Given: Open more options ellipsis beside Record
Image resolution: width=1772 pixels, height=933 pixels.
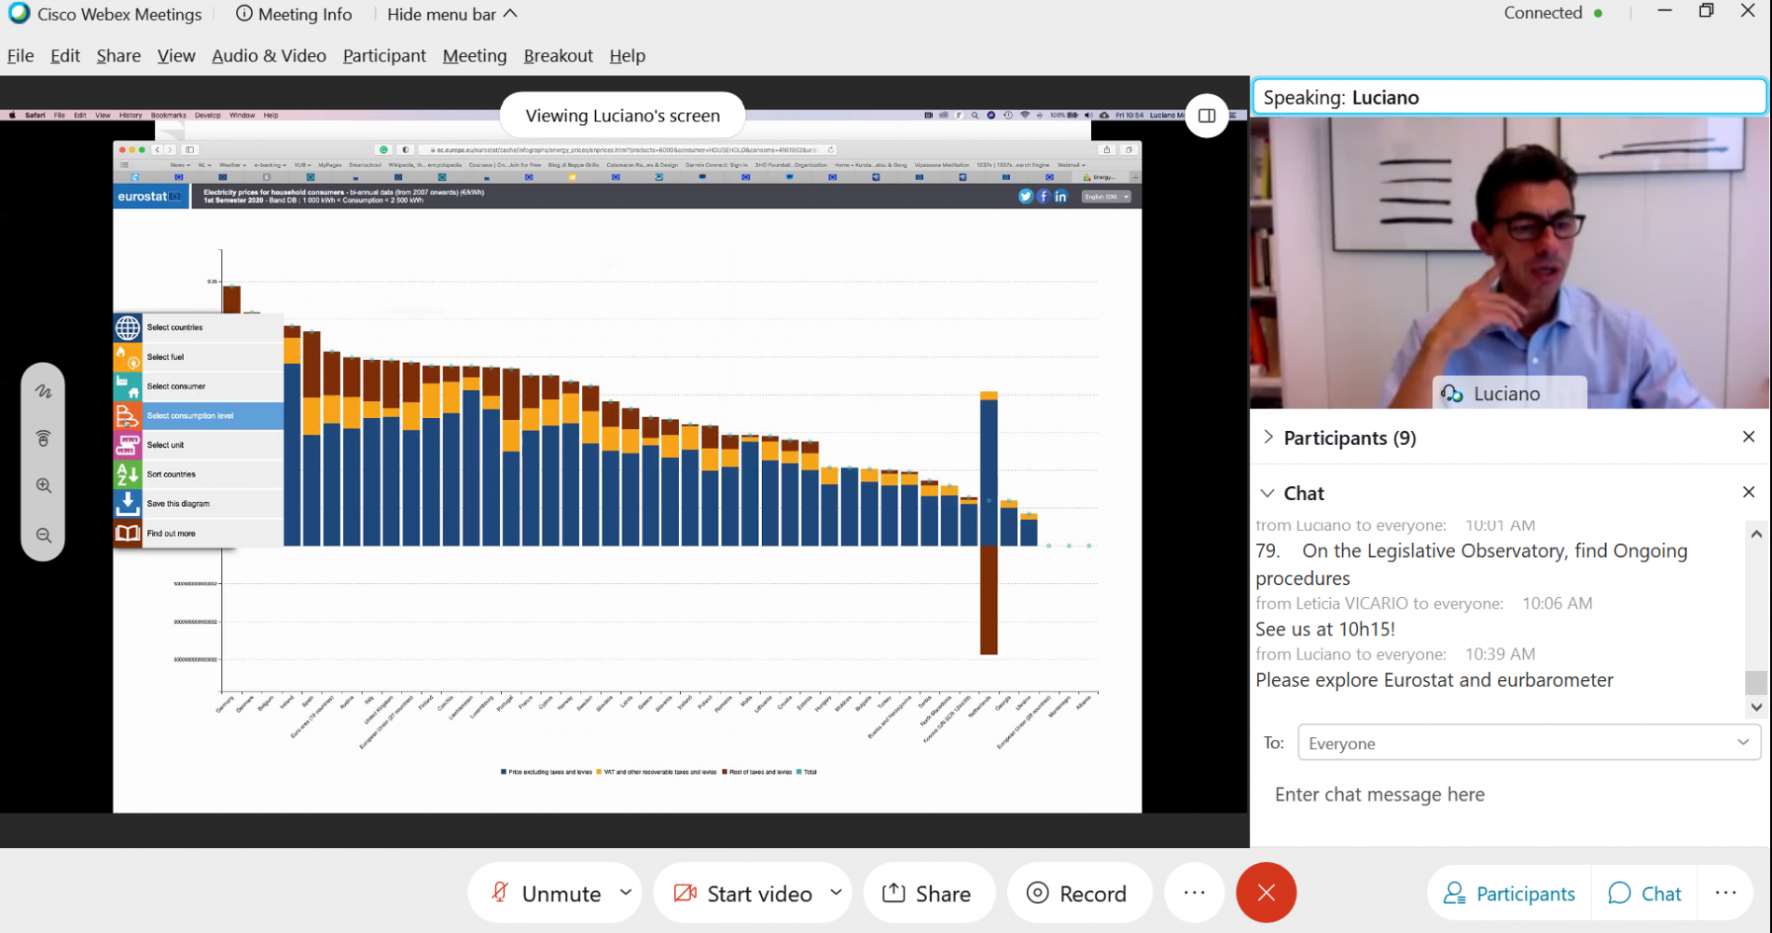Looking at the screenshot, I should 1194,893.
